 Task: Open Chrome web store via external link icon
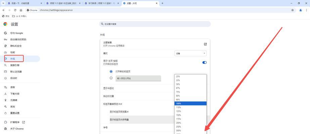coord(205,44)
